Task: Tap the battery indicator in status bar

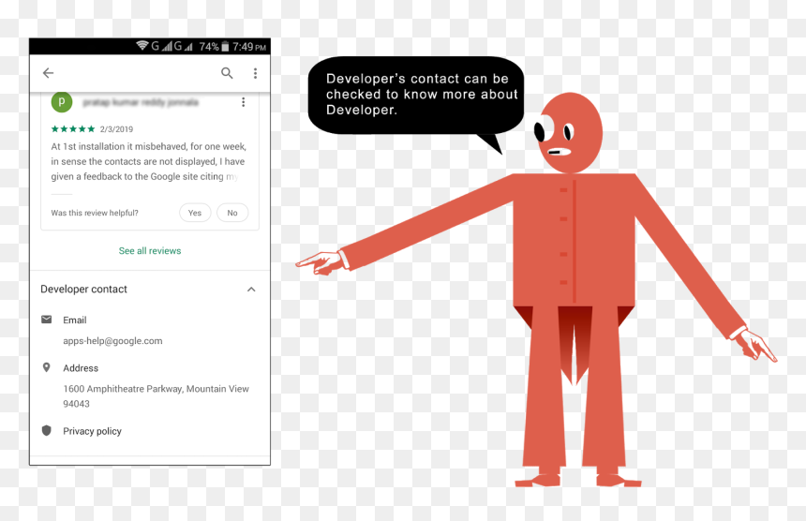Action: pos(225,46)
